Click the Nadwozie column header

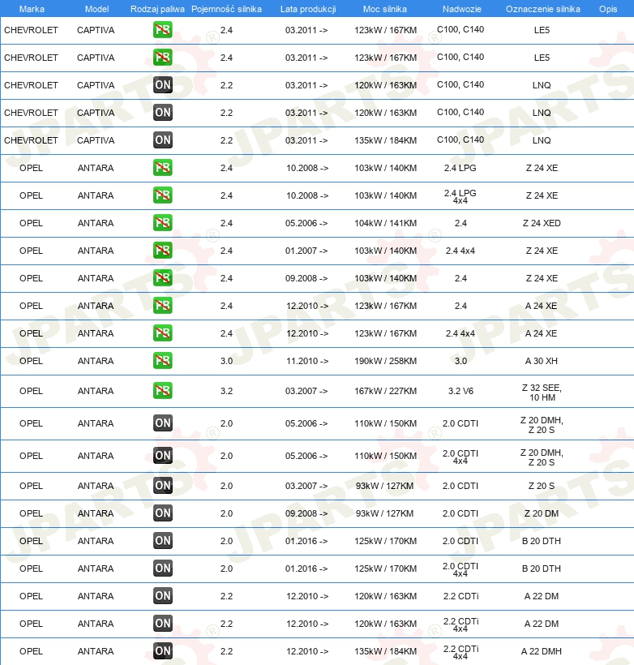(x=462, y=9)
